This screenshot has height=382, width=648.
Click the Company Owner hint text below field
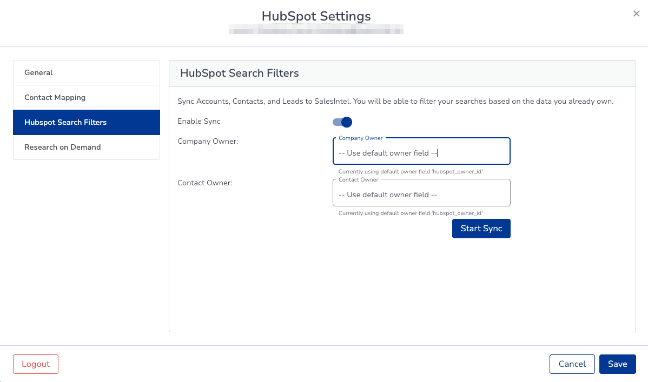tap(411, 171)
